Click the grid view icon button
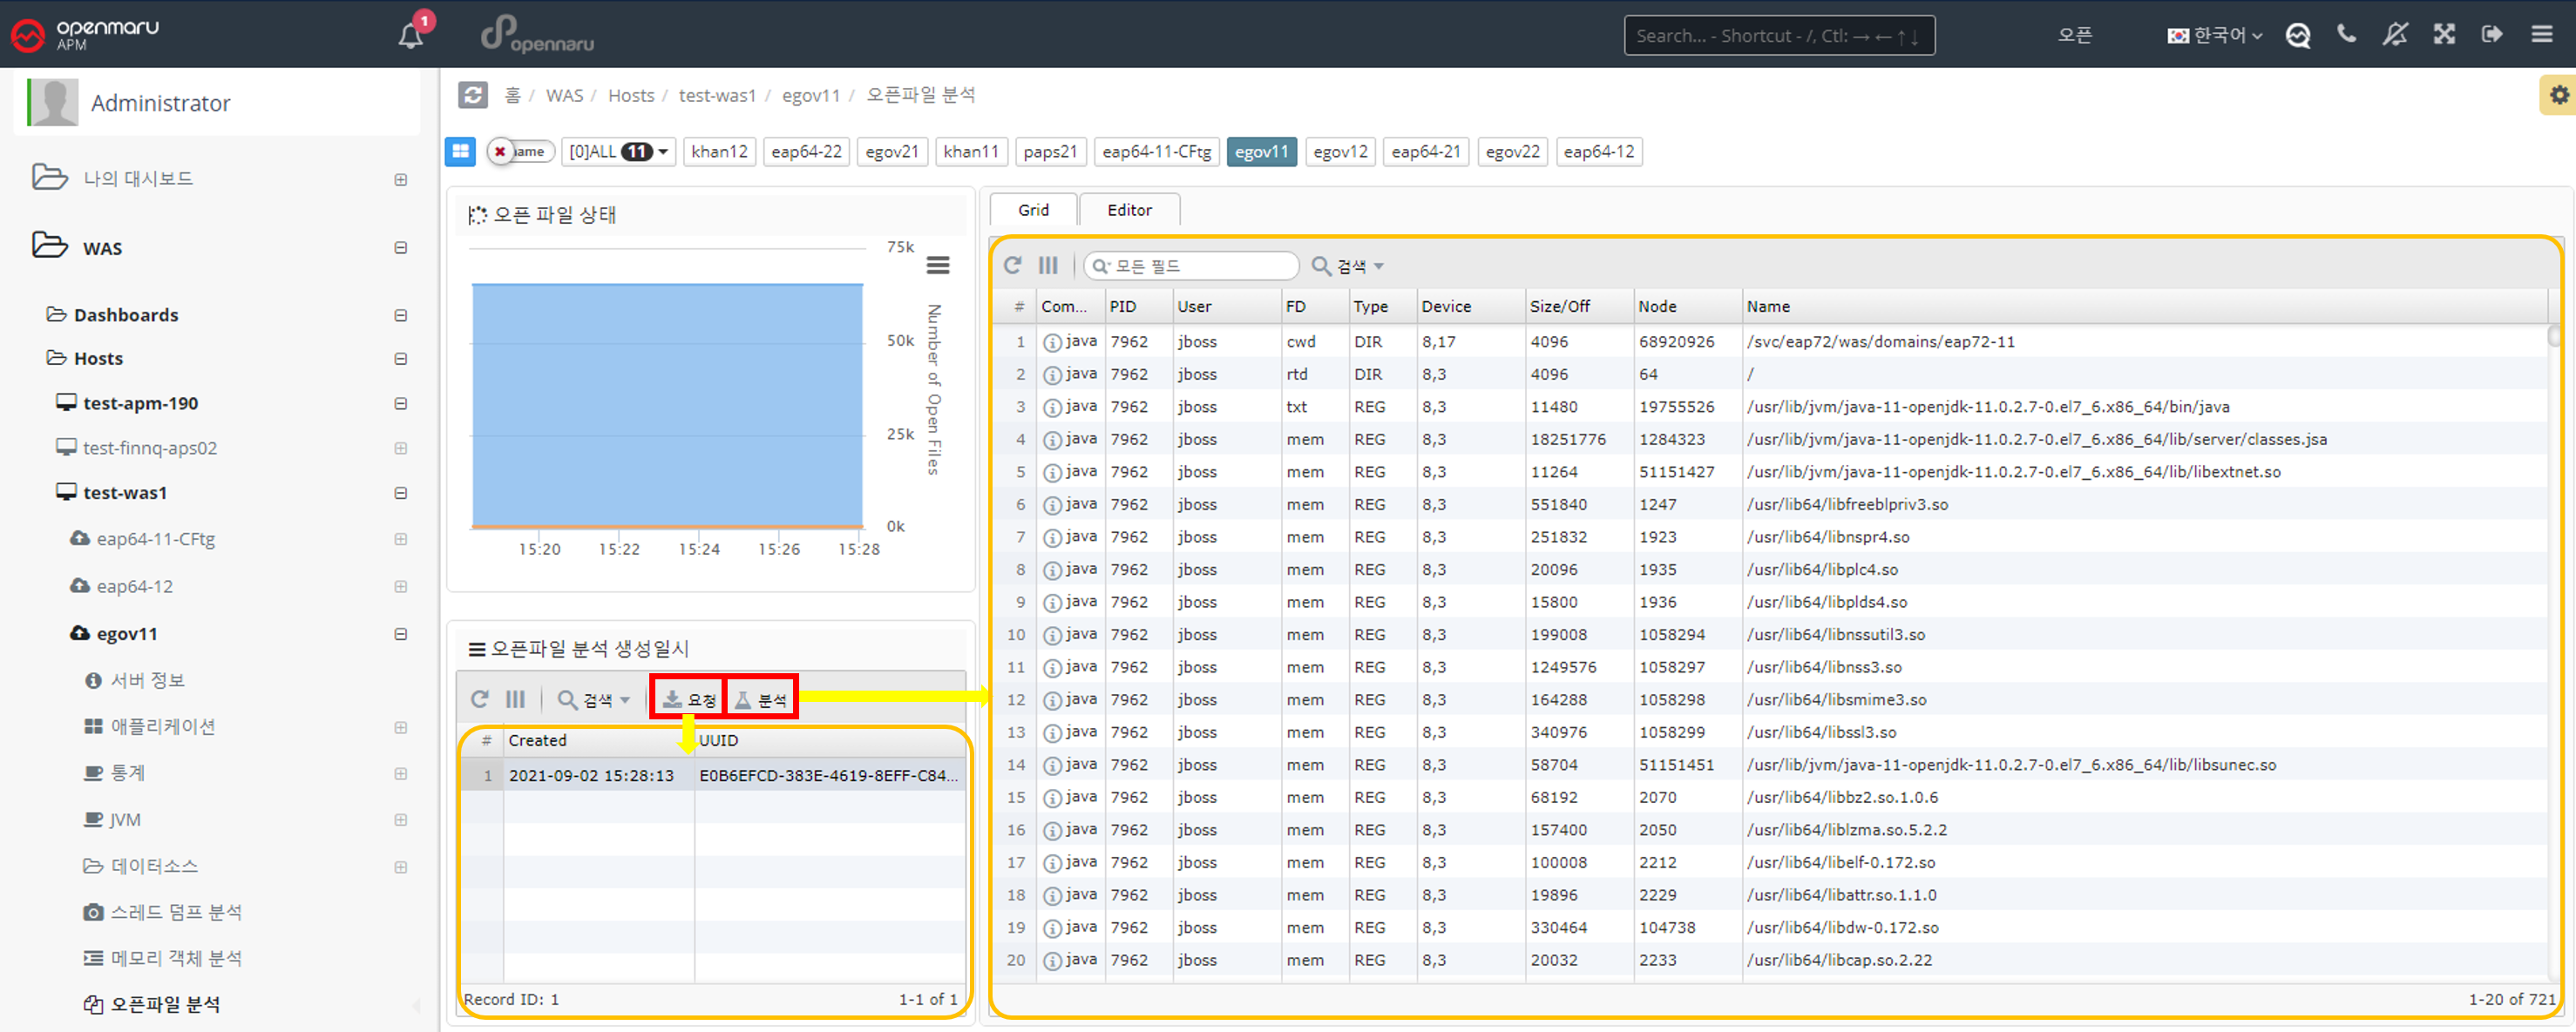This screenshot has width=2576, height=1032. coord(460,152)
